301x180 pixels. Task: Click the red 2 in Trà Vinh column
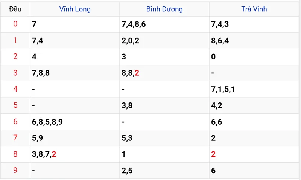(213, 154)
